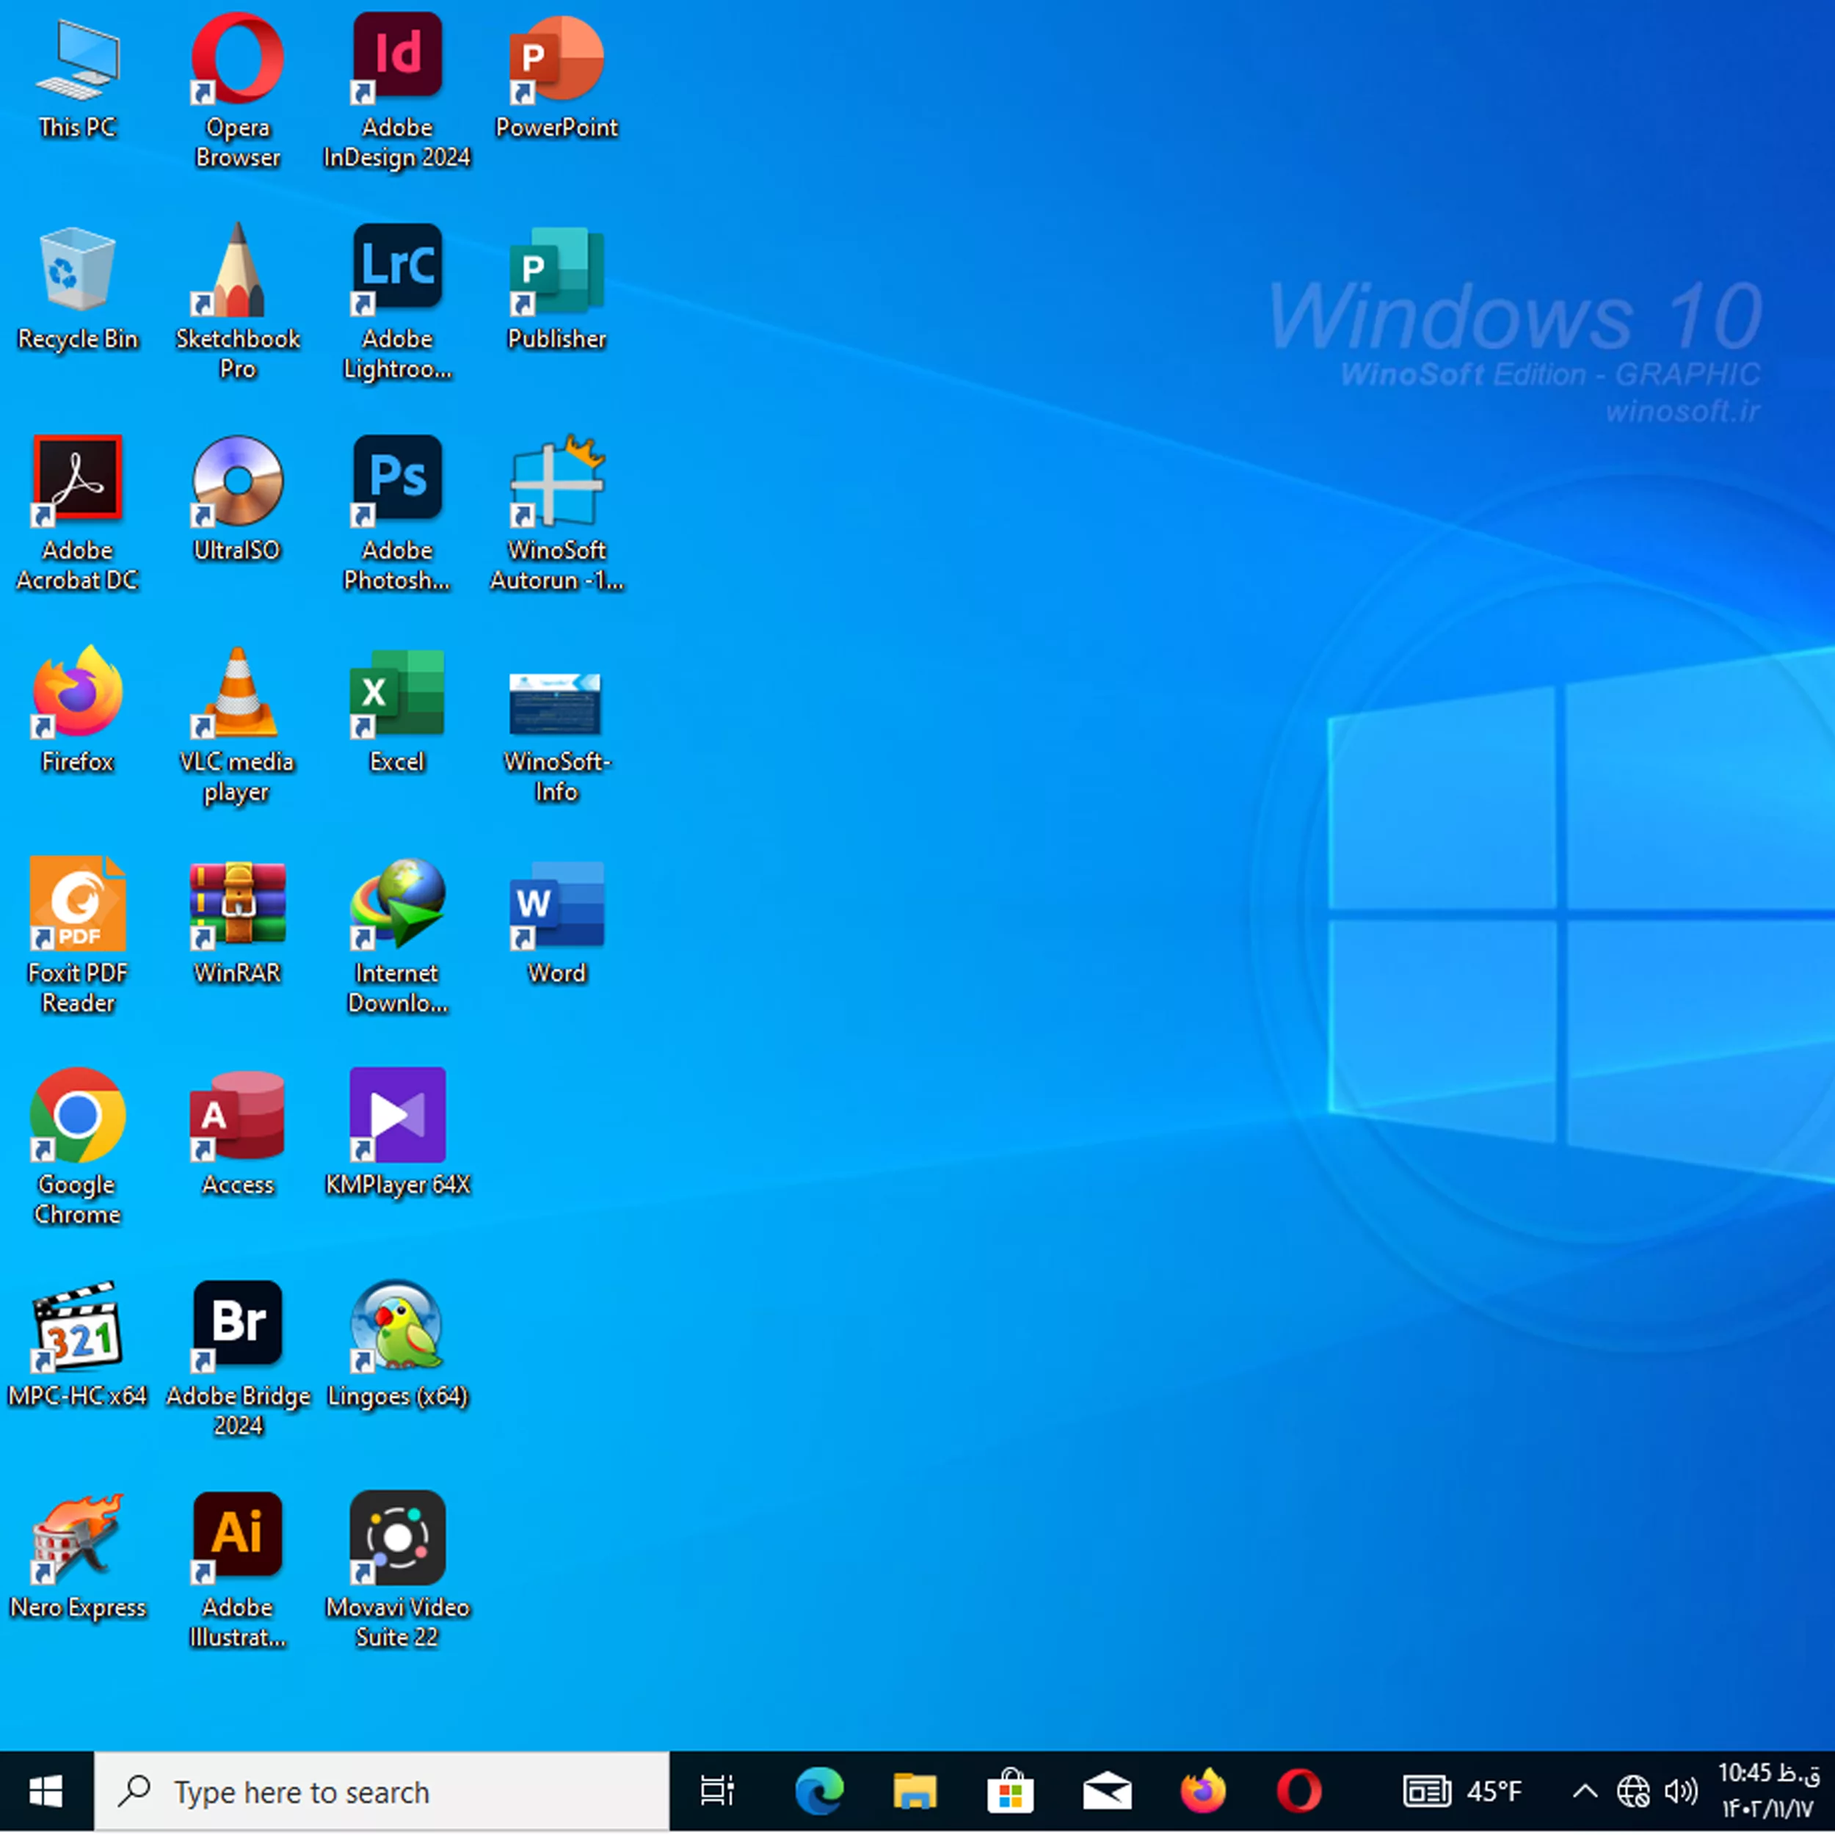Open the volume control in system tray
The height and width of the screenshot is (1835, 1835).
(x=1680, y=1791)
